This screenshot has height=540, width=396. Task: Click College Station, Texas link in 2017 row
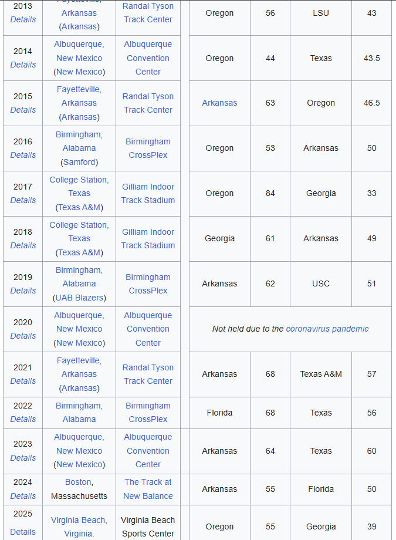[79, 186]
